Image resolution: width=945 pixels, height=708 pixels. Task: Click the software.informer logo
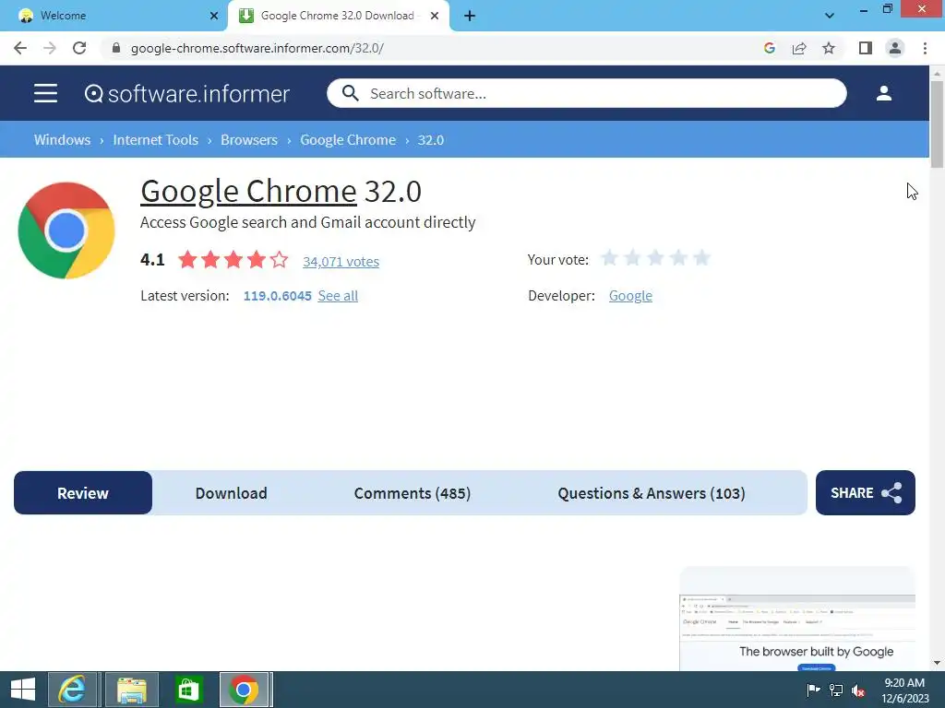tap(186, 93)
